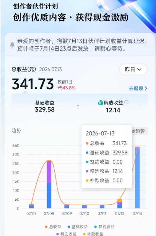
Task: Select the 基础收益 329.58 card
Action: coord(45,106)
